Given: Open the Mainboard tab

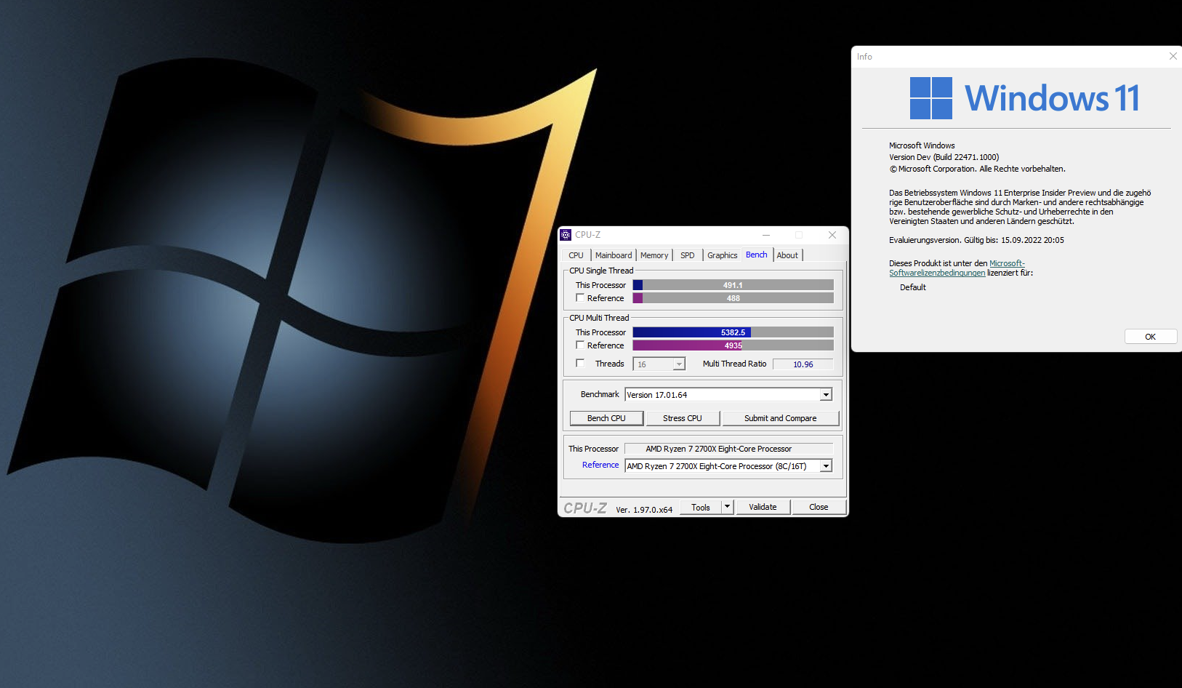Looking at the screenshot, I should (614, 255).
